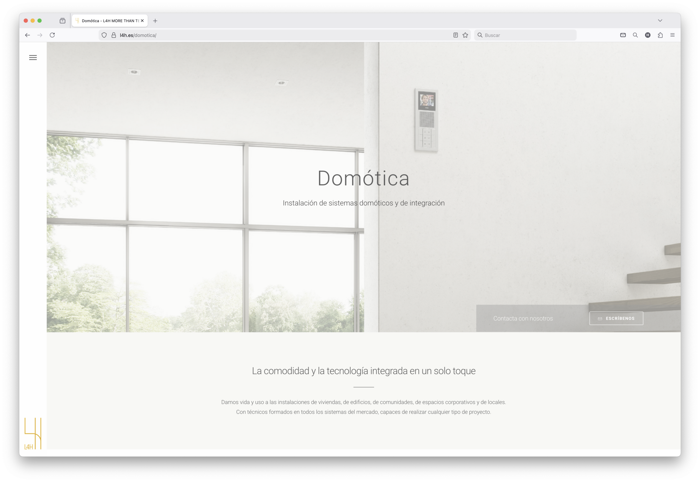Open the site hamburger menu

[33, 57]
